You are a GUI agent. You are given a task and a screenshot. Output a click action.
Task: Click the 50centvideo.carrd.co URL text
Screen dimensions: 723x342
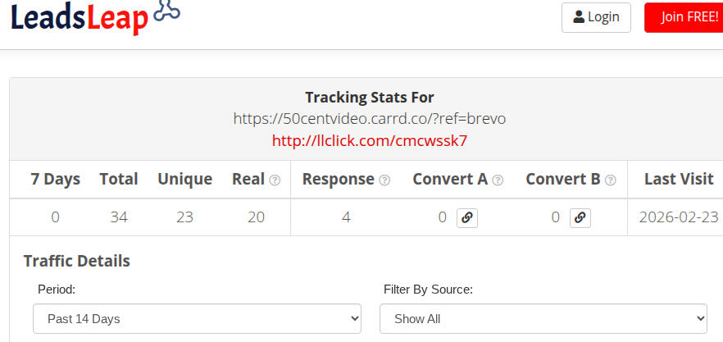tap(370, 119)
